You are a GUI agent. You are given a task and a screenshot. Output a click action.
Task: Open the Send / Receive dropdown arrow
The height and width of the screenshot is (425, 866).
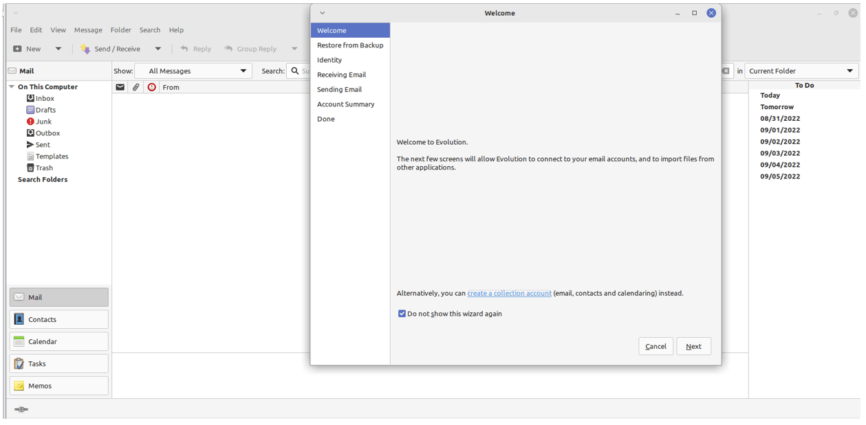click(158, 49)
